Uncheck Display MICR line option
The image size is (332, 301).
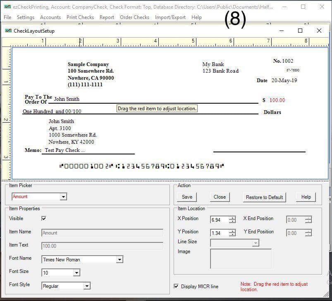click(176, 287)
